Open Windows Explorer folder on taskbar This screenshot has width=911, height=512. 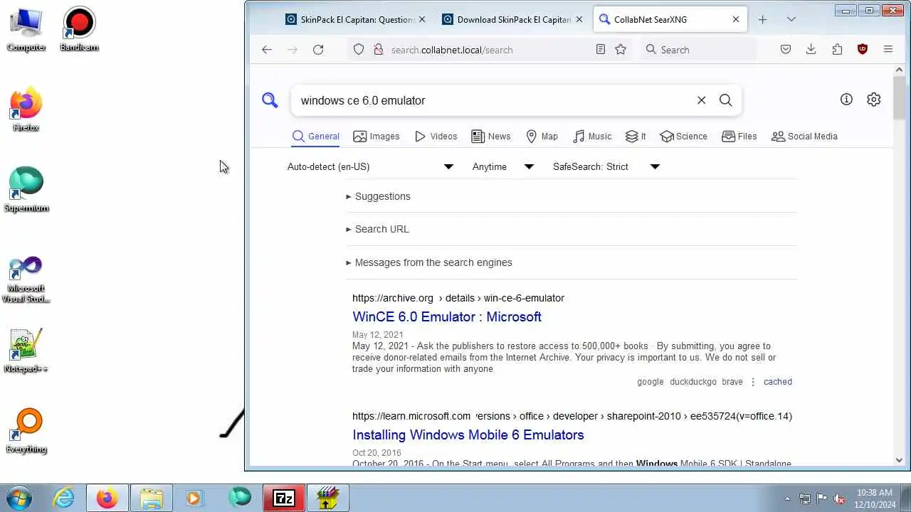pyautogui.click(x=152, y=498)
